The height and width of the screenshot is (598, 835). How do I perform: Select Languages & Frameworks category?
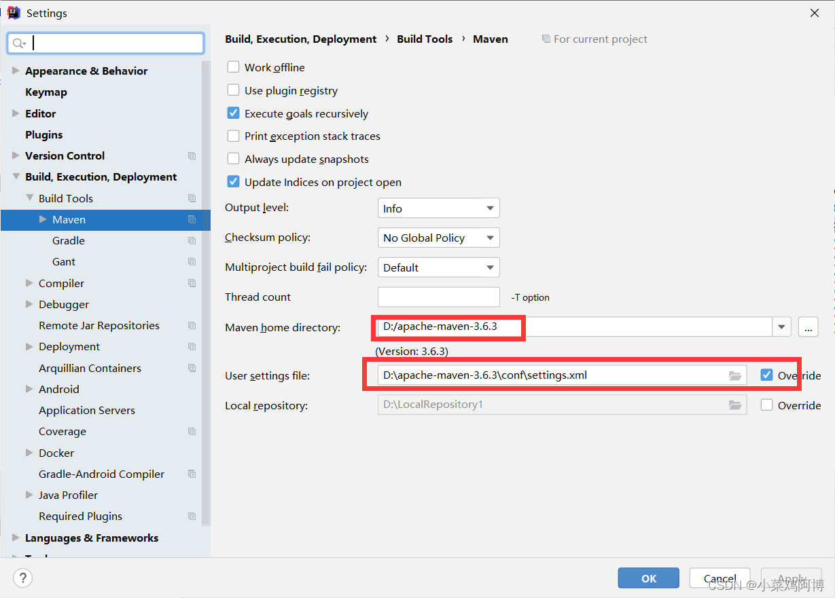92,538
